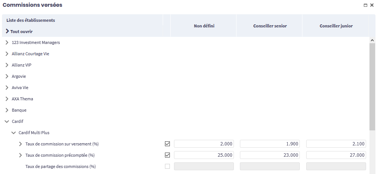Image resolution: width=377 pixels, height=174 pixels.
Task: Uncheck the commission précomptée checkbox
Action: pyautogui.click(x=168, y=155)
